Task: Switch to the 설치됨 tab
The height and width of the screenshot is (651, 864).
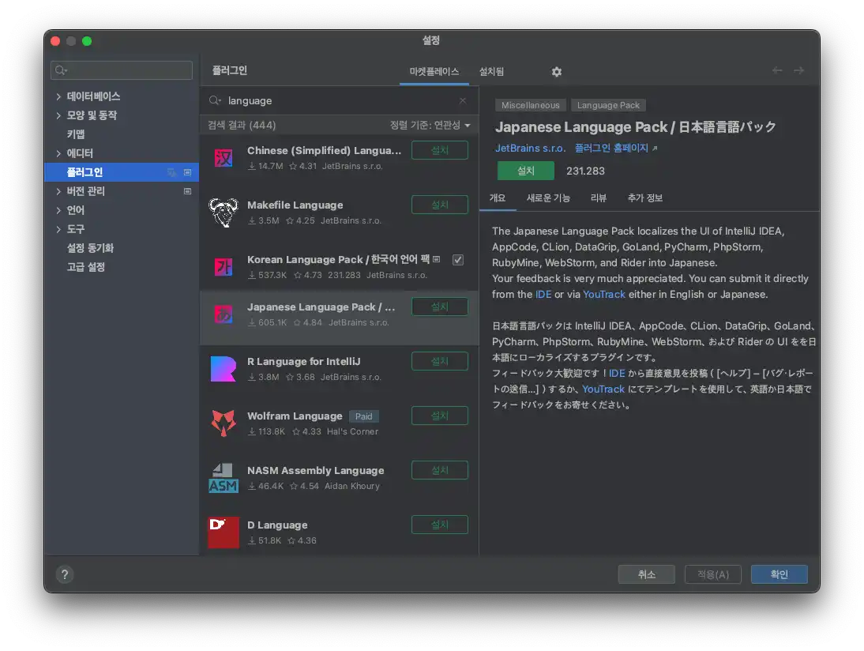Action: (491, 72)
